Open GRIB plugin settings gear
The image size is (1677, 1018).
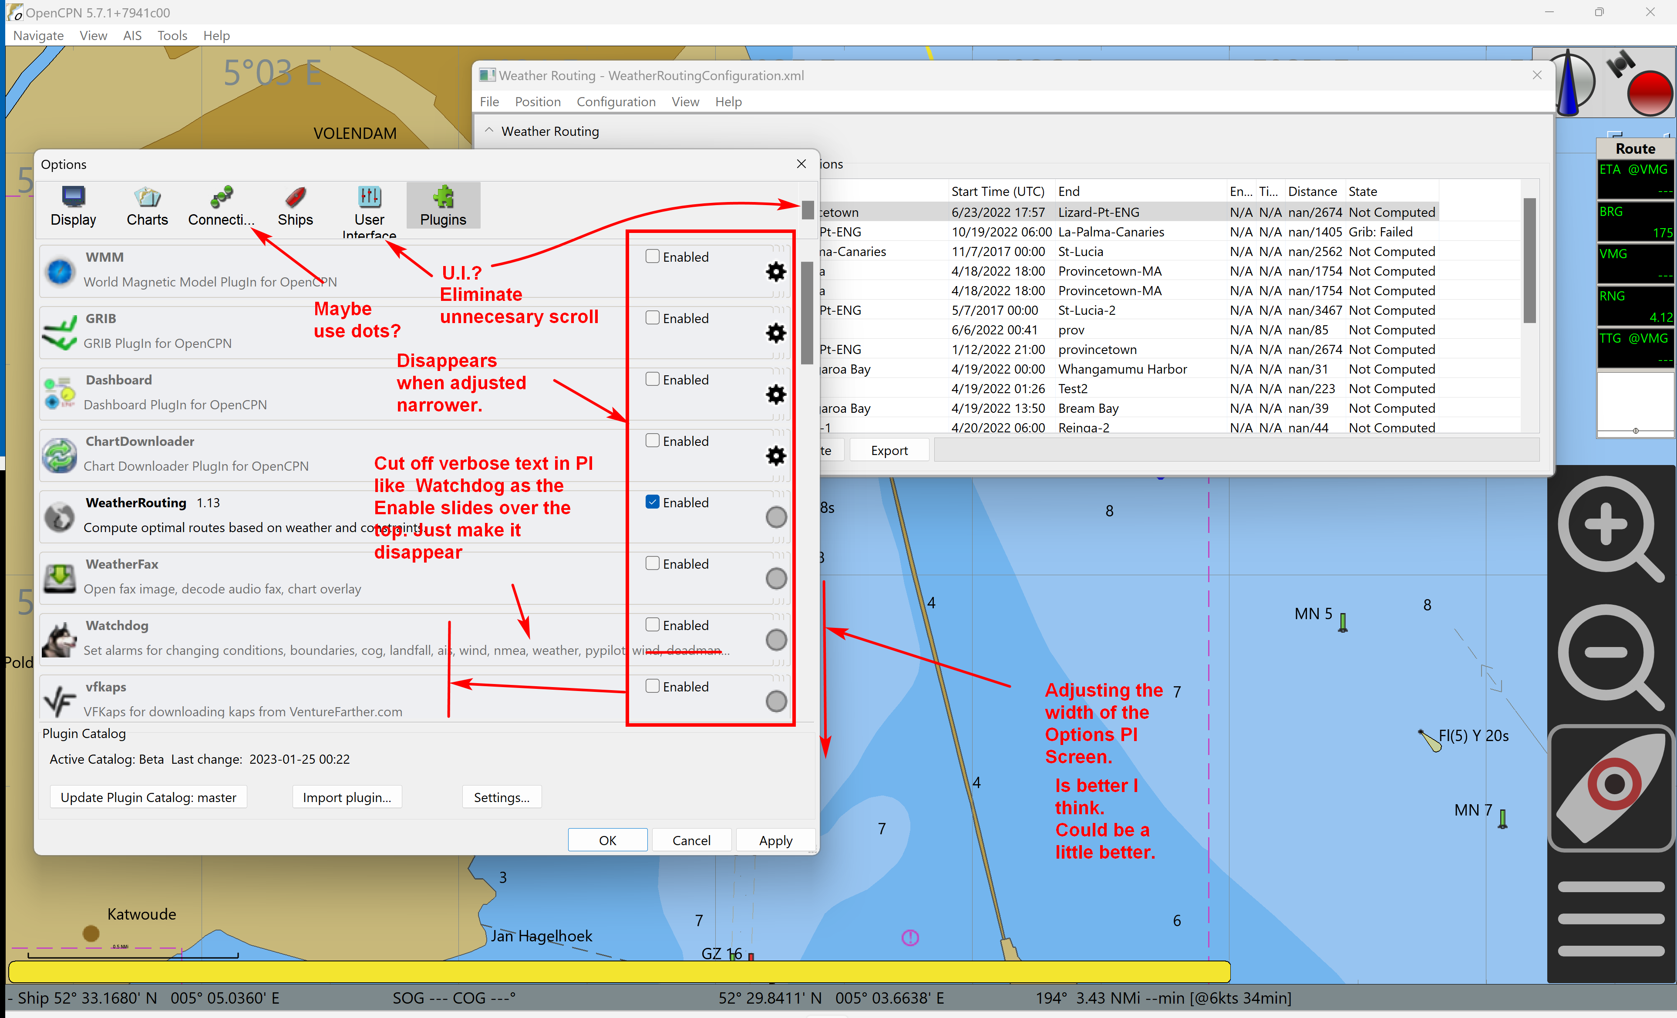click(776, 333)
